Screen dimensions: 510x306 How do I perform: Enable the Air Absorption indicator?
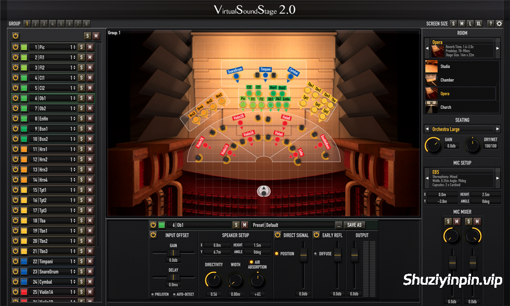251,262
